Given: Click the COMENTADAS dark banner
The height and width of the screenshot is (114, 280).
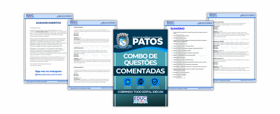Looking at the screenshot, I should [140, 71].
